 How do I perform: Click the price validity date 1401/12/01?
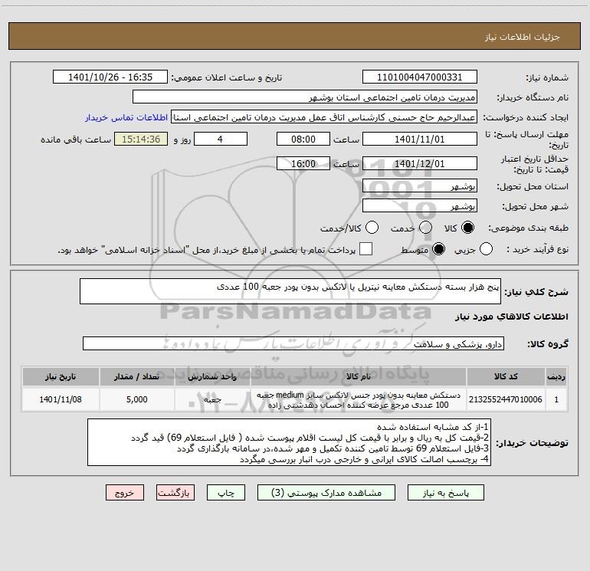420,164
